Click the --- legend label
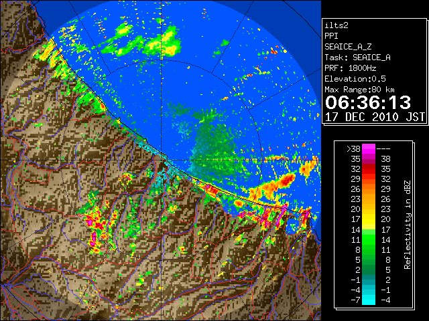The width and height of the screenshot is (429, 321). (x=383, y=149)
